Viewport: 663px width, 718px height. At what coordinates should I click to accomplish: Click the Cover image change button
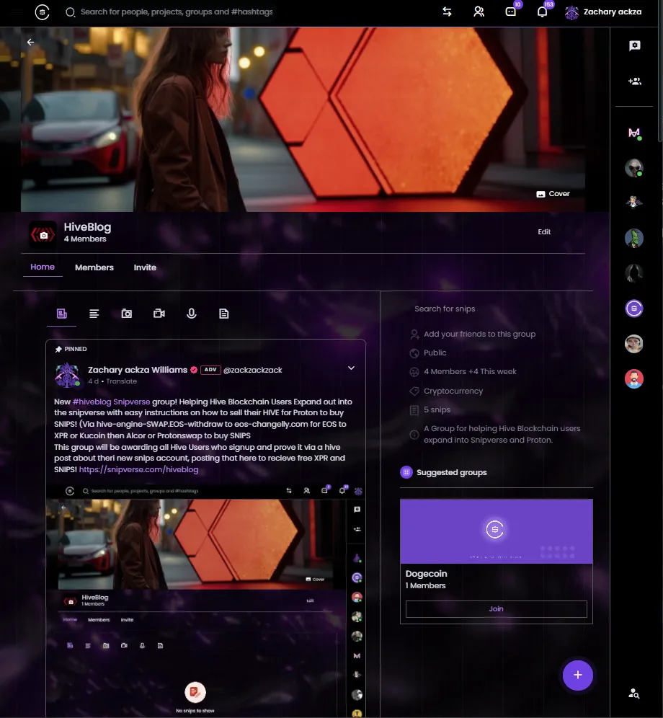pyautogui.click(x=553, y=194)
